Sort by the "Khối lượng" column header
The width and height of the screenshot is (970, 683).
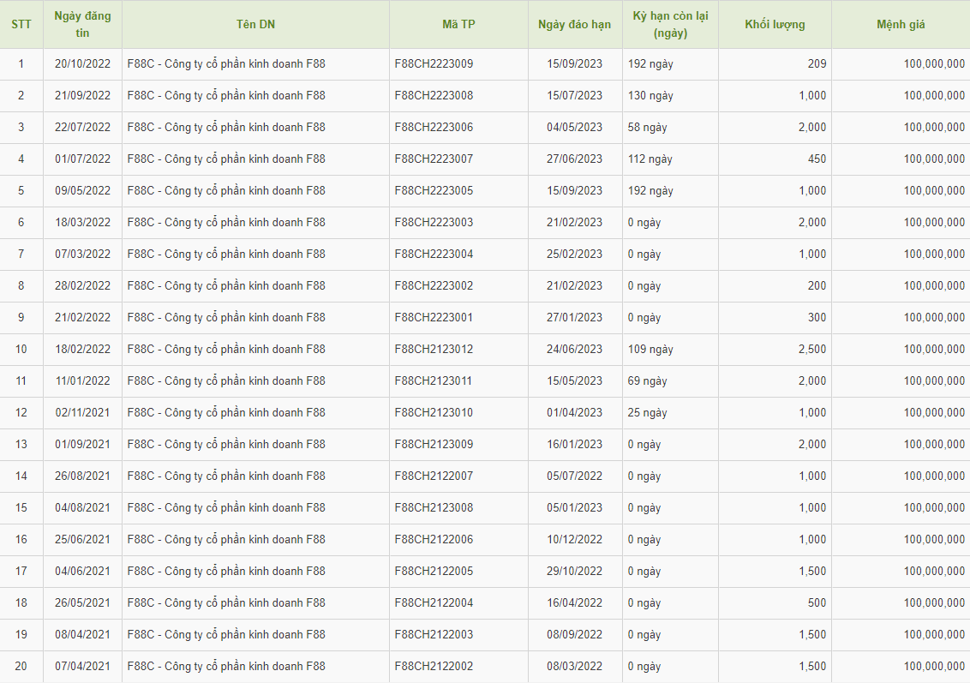(775, 24)
